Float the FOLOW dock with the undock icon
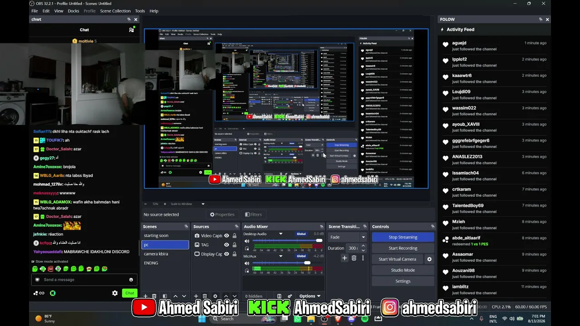Screen dimensions: 580x326 (541, 19)
